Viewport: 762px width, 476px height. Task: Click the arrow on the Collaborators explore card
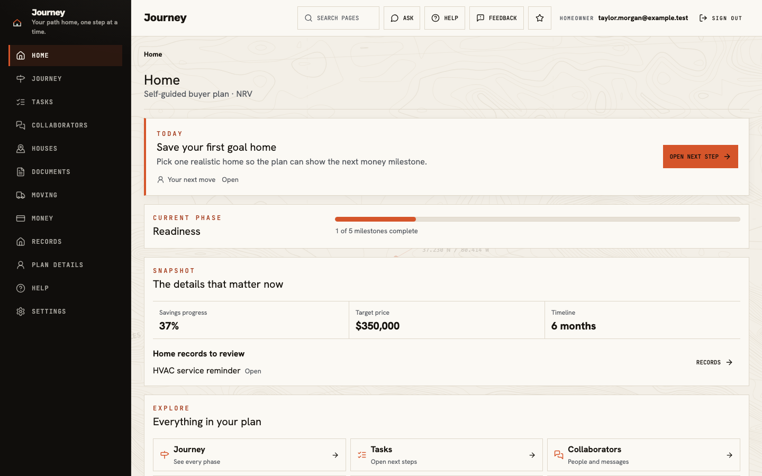(x=729, y=455)
